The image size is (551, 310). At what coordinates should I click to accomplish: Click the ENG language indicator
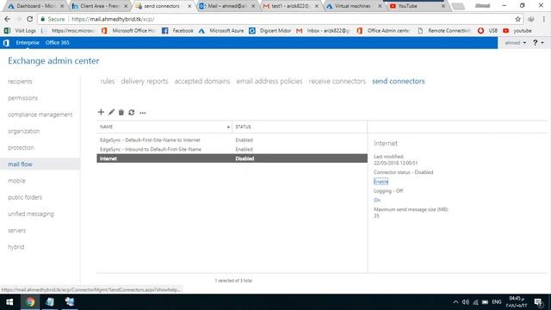[496, 302]
